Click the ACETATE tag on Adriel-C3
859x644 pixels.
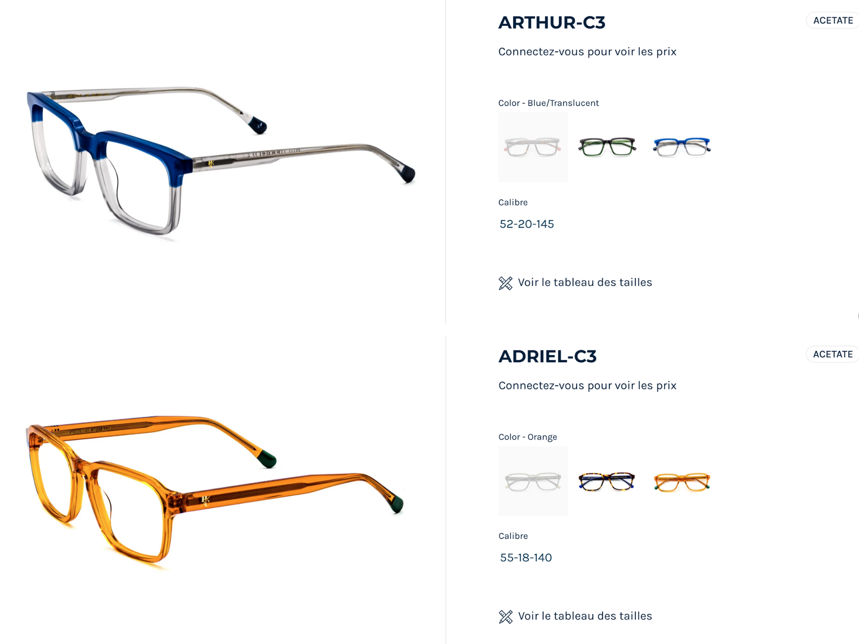[x=833, y=354]
